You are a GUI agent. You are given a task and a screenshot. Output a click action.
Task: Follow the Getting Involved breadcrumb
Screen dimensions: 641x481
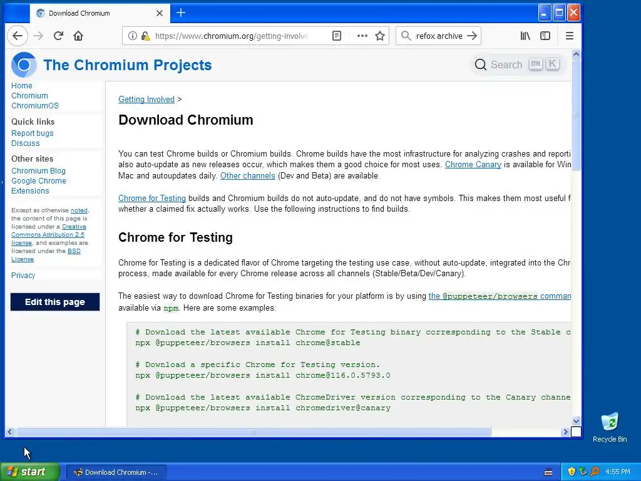(146, 100)
